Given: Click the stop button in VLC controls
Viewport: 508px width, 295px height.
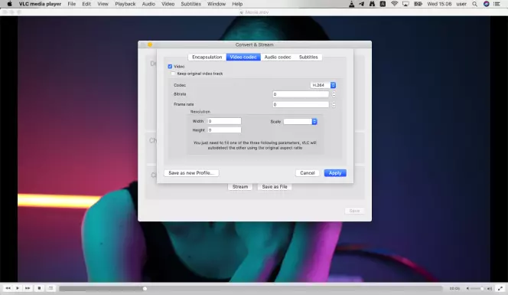Looking at the screenshot, I should click(39, 288).
